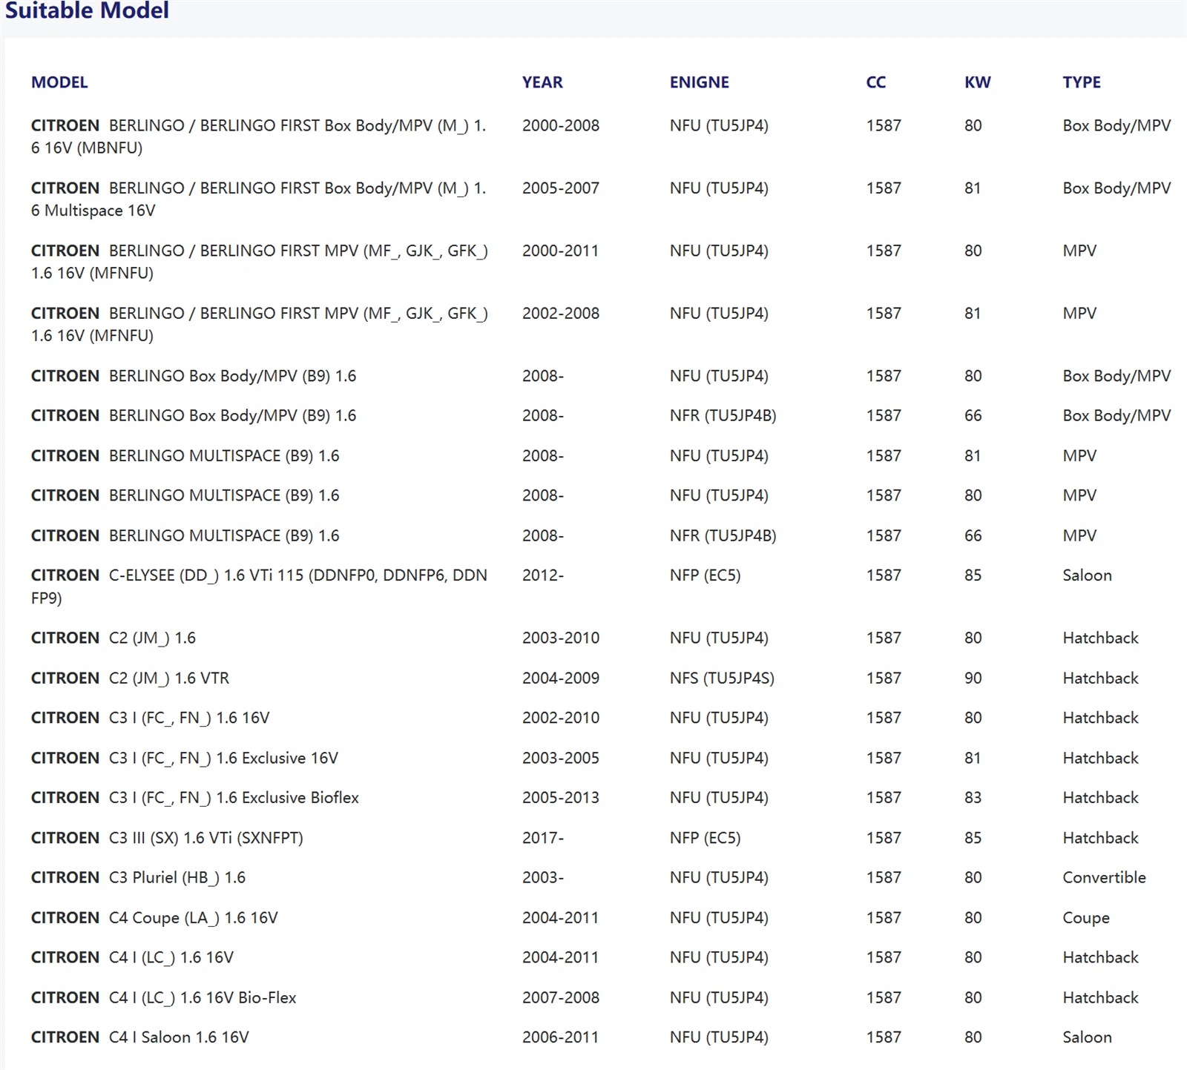Click the Convertible type cell
The width and height of the screenshot is (1187, 1070).
click(1103, 877)
